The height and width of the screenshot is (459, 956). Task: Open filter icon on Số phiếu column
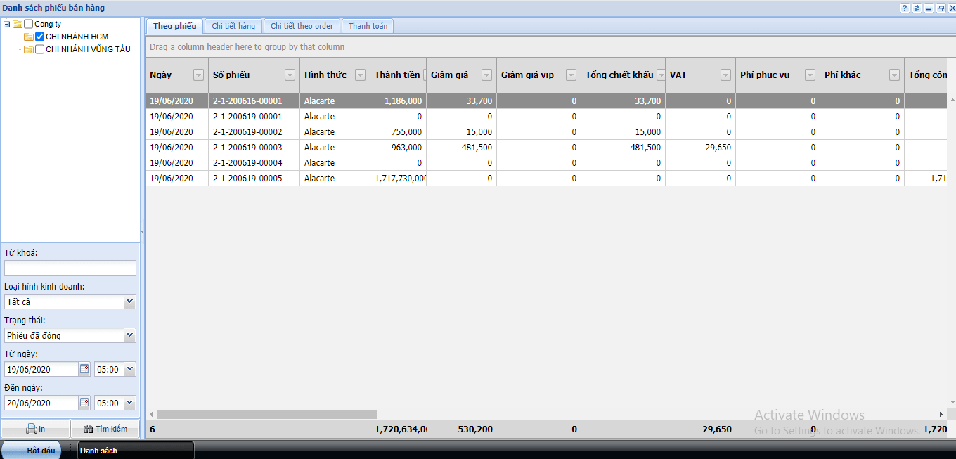pyautogui.click(x=290, y=75)
